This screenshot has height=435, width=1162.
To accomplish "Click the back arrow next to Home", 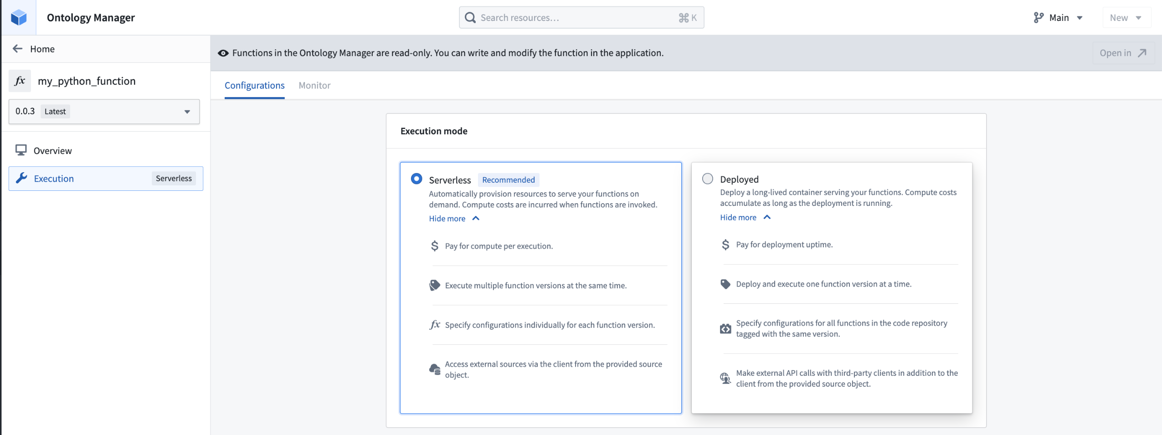I will (17, 49).
